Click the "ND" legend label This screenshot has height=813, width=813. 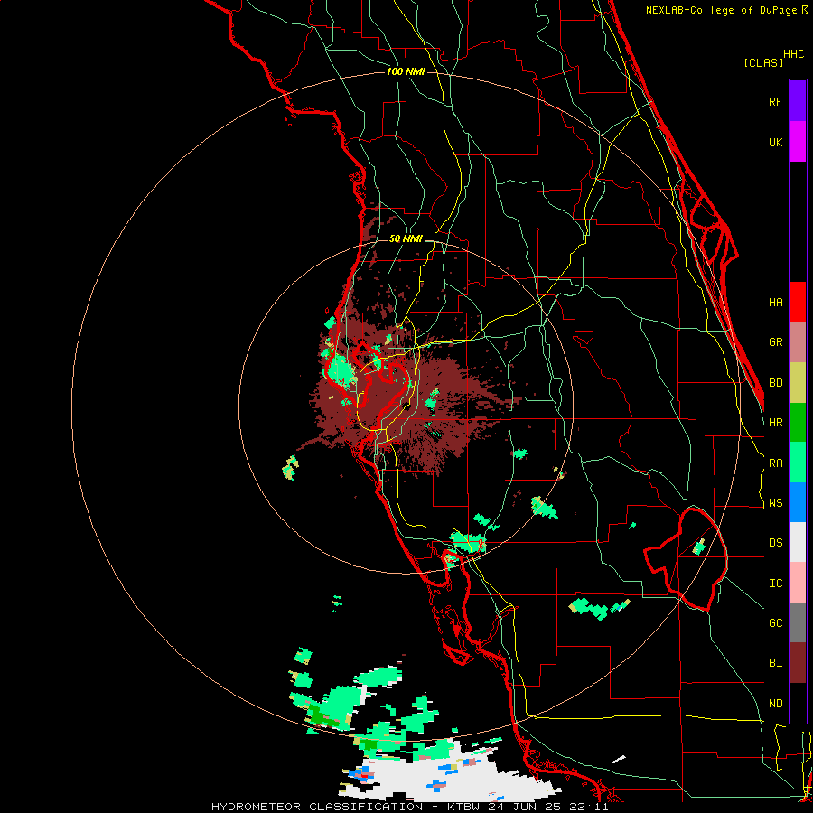click(x=775, y=704)
